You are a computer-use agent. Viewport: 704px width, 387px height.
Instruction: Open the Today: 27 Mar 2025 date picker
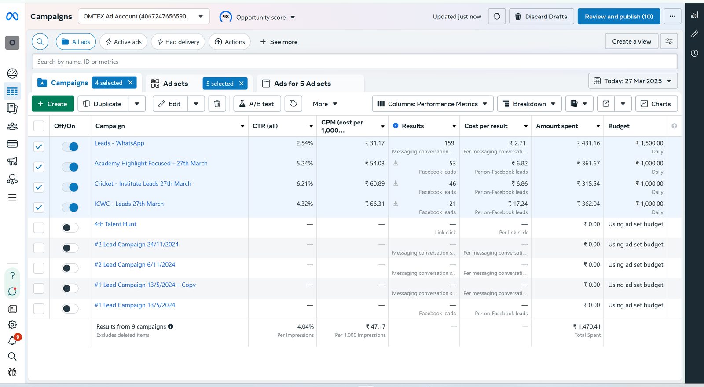(633, 81)
